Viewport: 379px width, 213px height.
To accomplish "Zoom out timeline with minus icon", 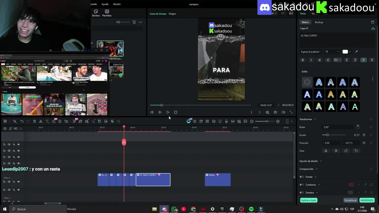I will pyautogui.click(x=252, y=121).
